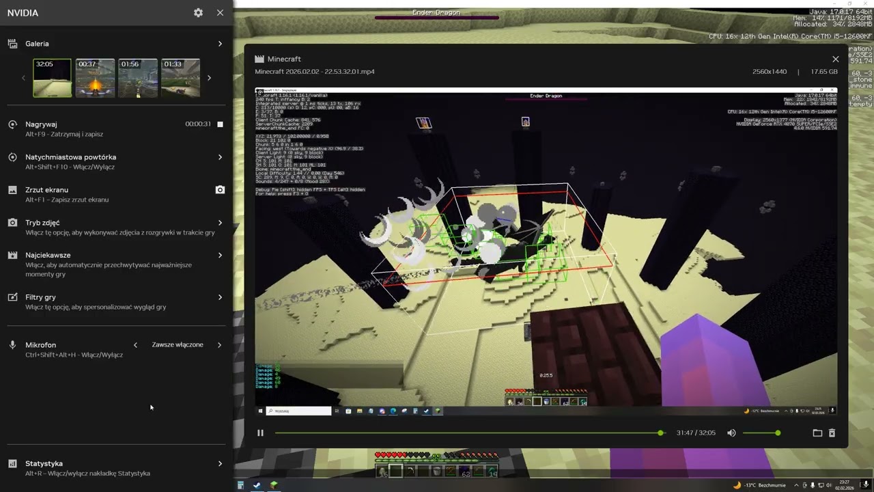Click the Natychmiastowa powtórka replay icon

12,157
